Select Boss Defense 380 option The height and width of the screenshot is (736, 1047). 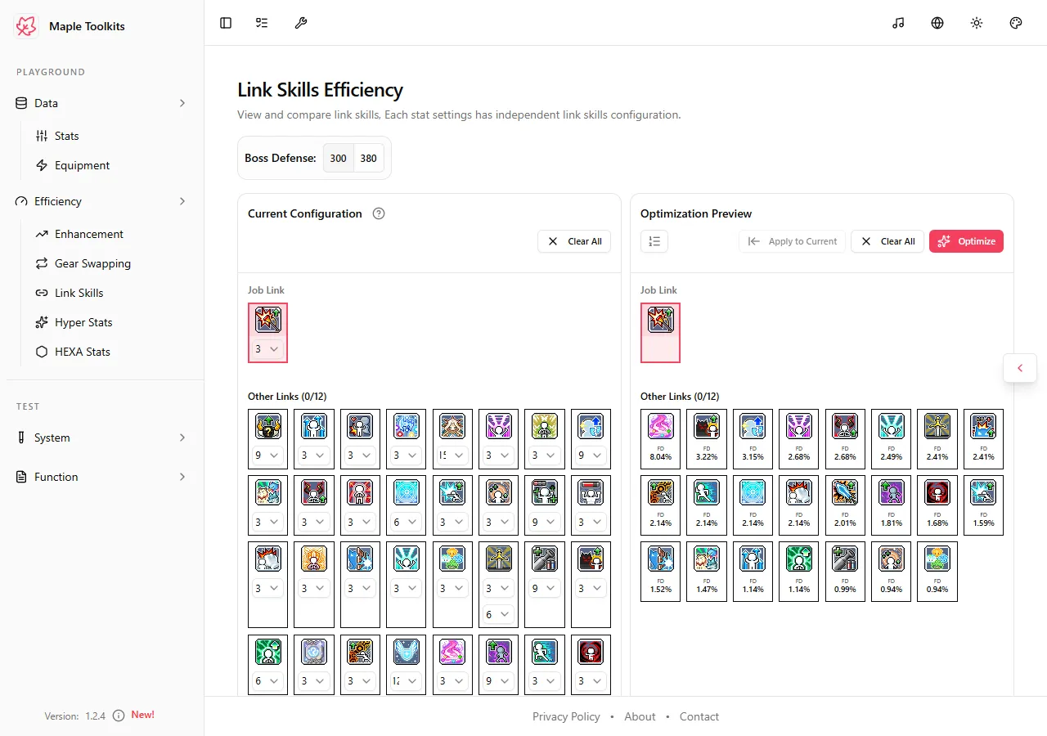coord(369,158)
